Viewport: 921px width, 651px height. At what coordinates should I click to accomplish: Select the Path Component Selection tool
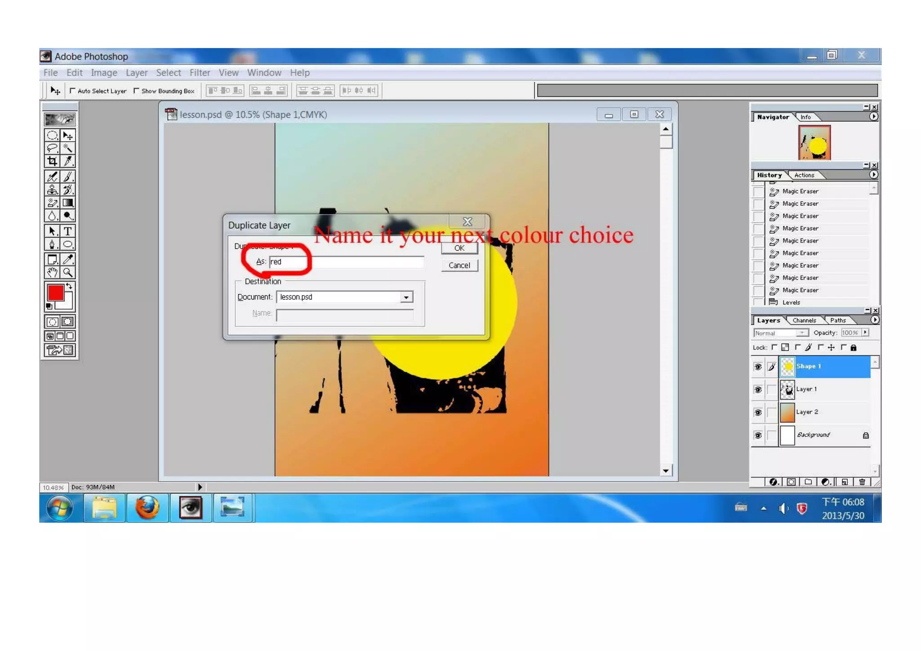click(x=52, y=231)
